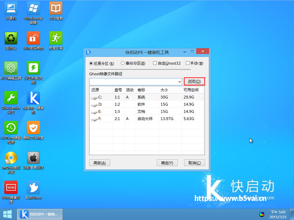Screen dimensions: 294x220
Task: Click the K logo in dialog title bar
Action: point(88,52)
